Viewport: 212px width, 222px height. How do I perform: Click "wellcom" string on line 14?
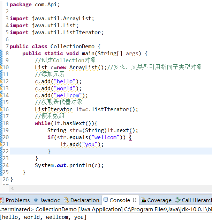[68, 95]
